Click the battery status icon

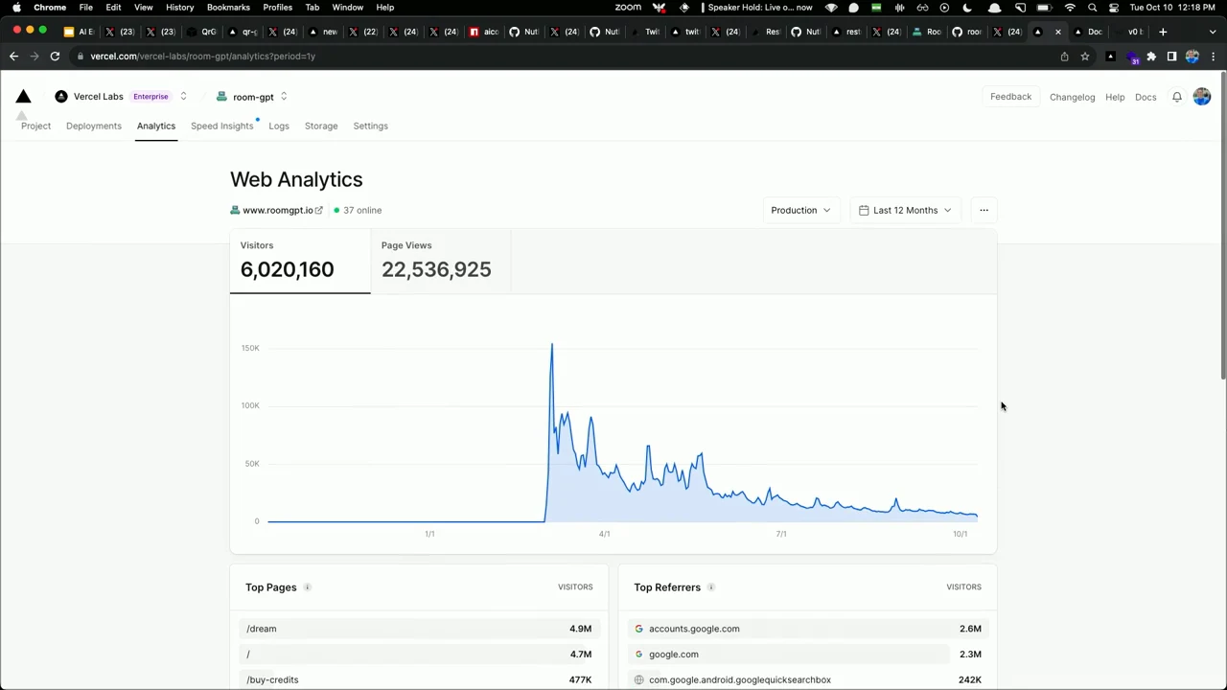(x=1044, y=8)
